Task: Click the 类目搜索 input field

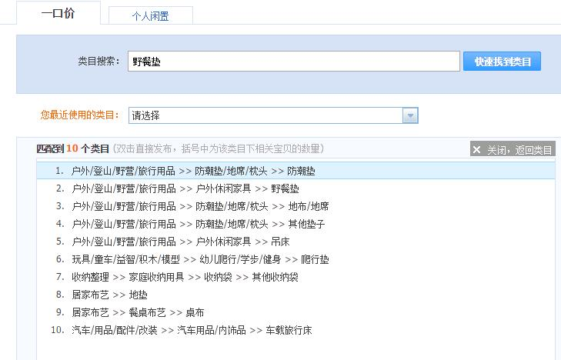Action: pyautogui.click(x=293, y=62)
